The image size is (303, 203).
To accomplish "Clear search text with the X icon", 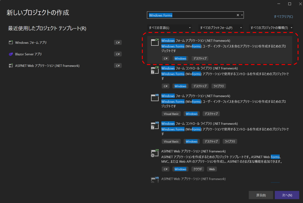I will [238, 15].
